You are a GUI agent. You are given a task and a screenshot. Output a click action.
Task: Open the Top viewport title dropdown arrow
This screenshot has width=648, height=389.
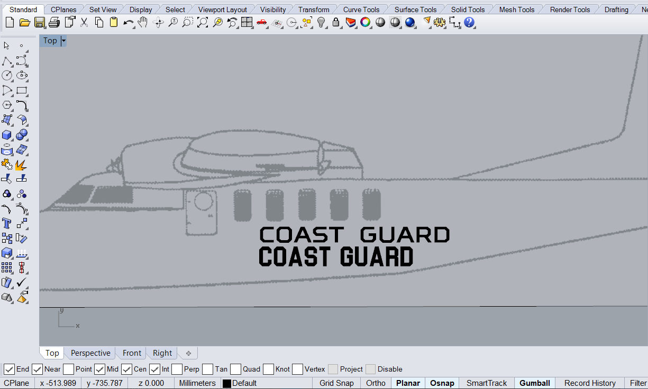coord(63,41)
